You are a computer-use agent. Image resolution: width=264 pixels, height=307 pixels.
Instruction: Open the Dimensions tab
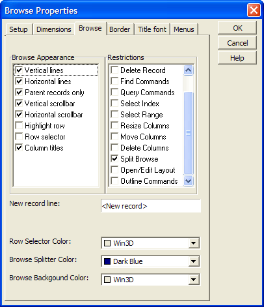(x=54, y=29)
